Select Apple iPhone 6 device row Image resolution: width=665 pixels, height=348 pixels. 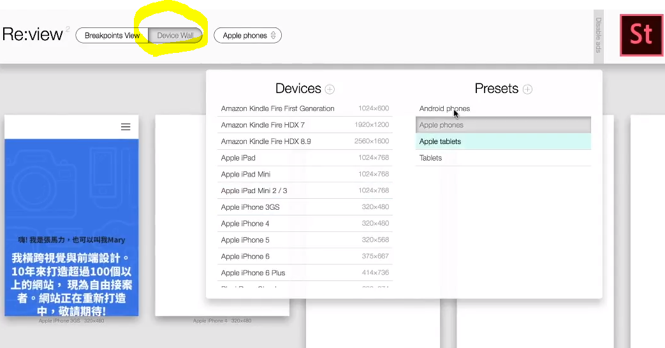pyautogui.click(x=305, y=256)
